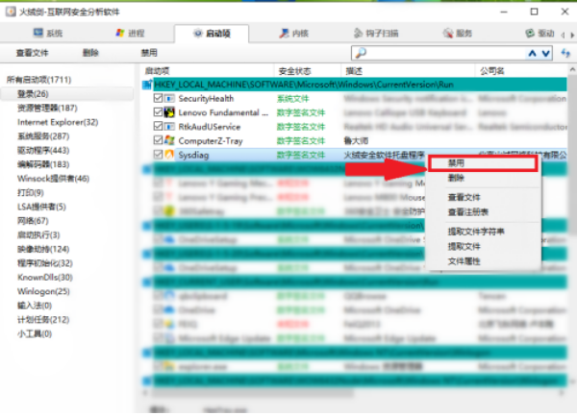This screenshot has width=578, height=416.
Task: Switch to the 驱动 tab
Action: pos(540,34)
